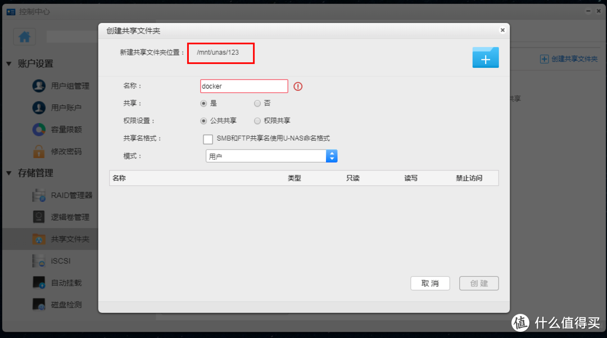The image size is (607, 338).
Task: Click background plus icon for create shared folder
Action: (544, 59)
